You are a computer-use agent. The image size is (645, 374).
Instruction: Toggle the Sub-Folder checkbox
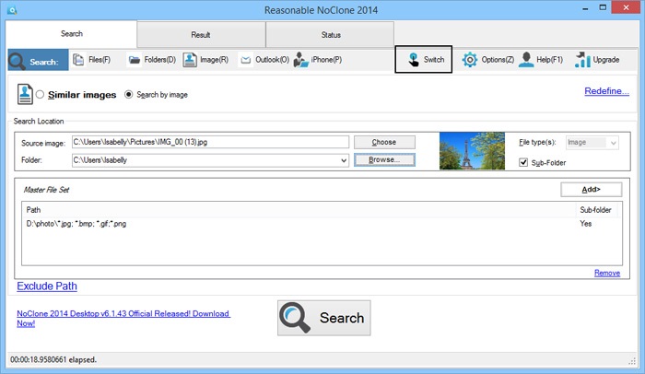coord(523,162)
